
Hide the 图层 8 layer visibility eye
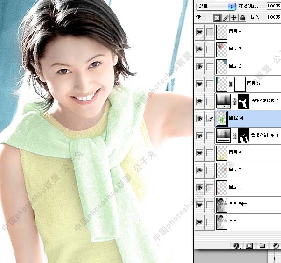tap(200, 32)
